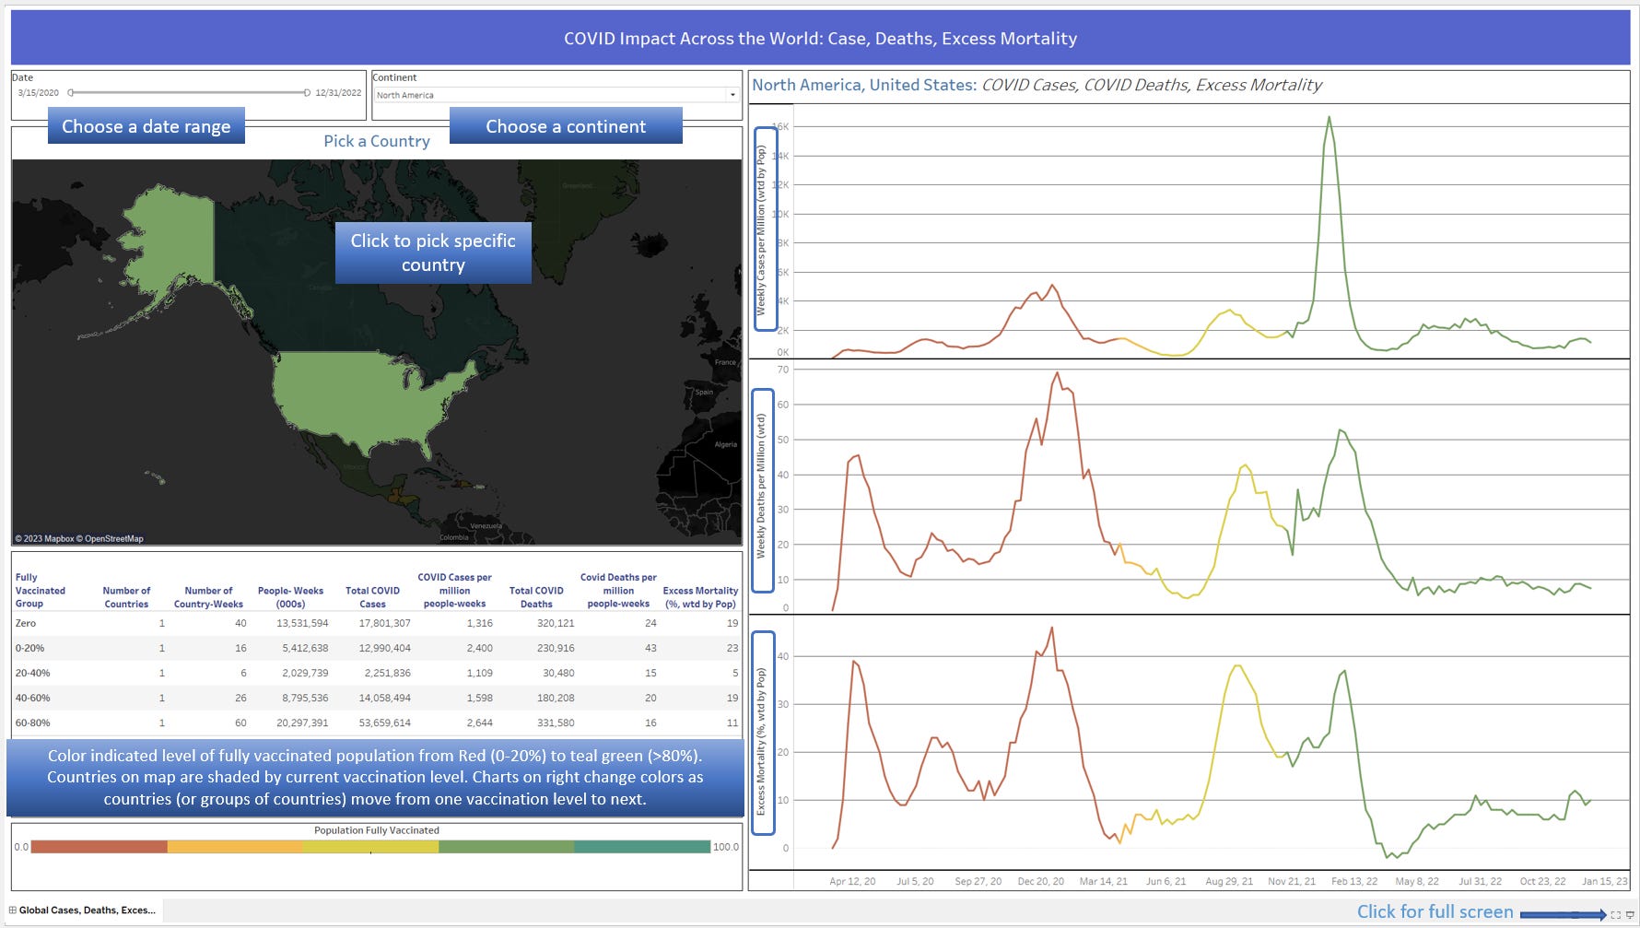Click the date slider's left start handle
1640x928 pixels.
point(71,92)
